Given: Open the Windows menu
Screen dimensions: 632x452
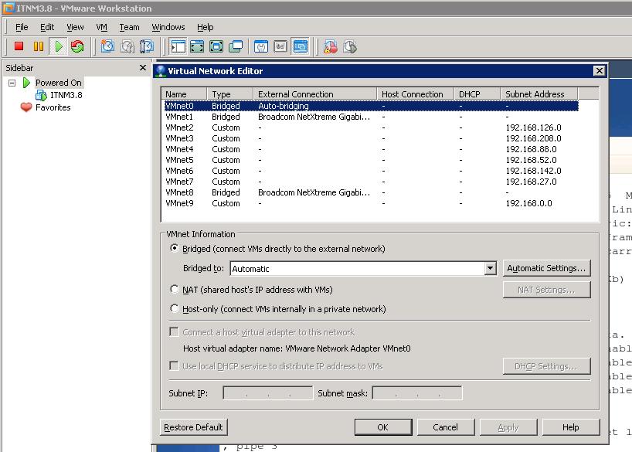Looking at the screenshot, I should tap(168, 27).
